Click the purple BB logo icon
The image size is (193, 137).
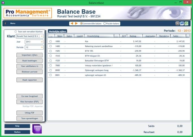(37, 129)
